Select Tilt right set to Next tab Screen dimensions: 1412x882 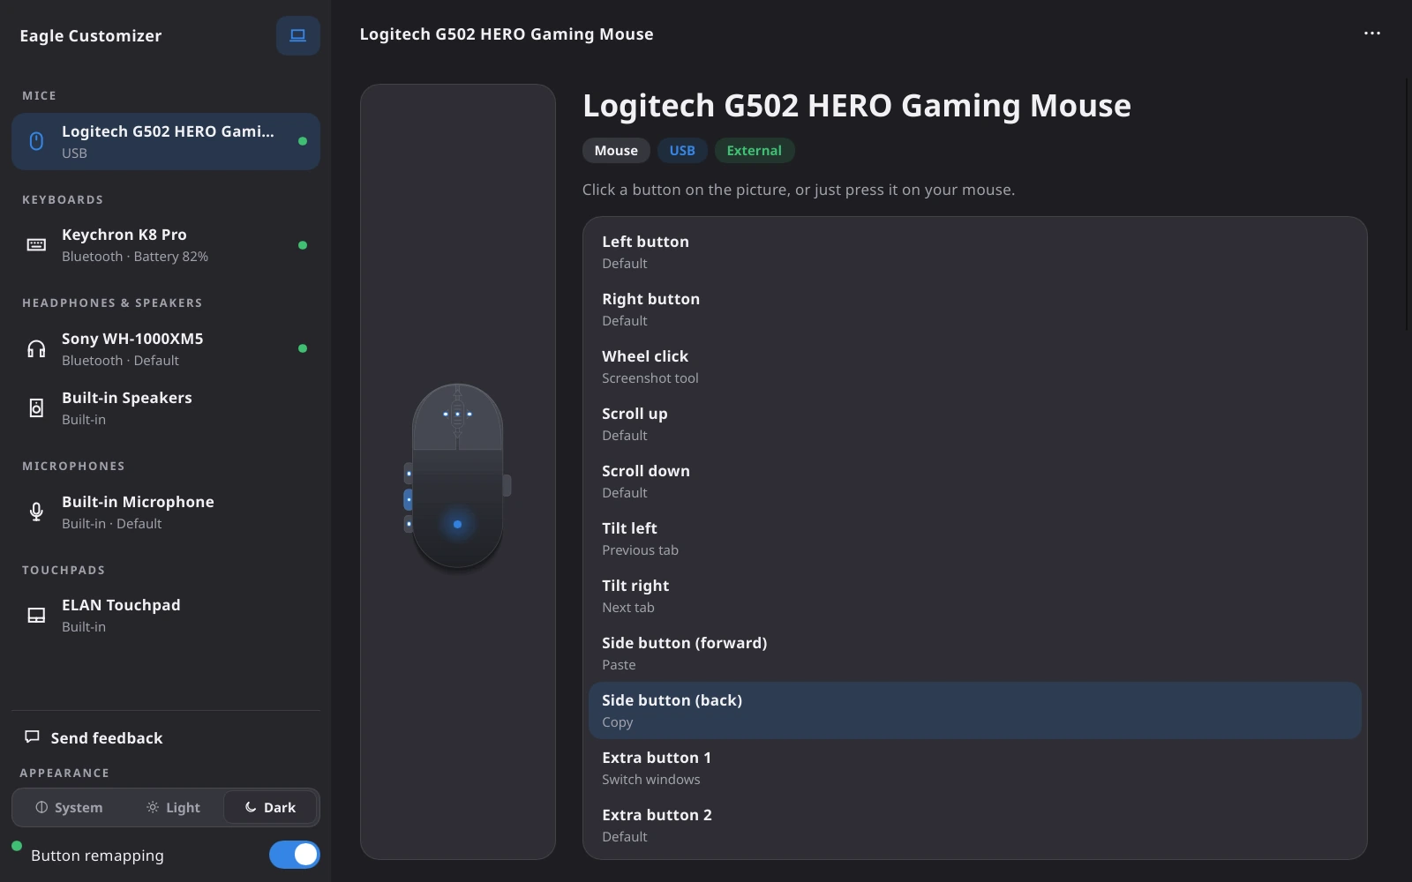tap(974, 596)
